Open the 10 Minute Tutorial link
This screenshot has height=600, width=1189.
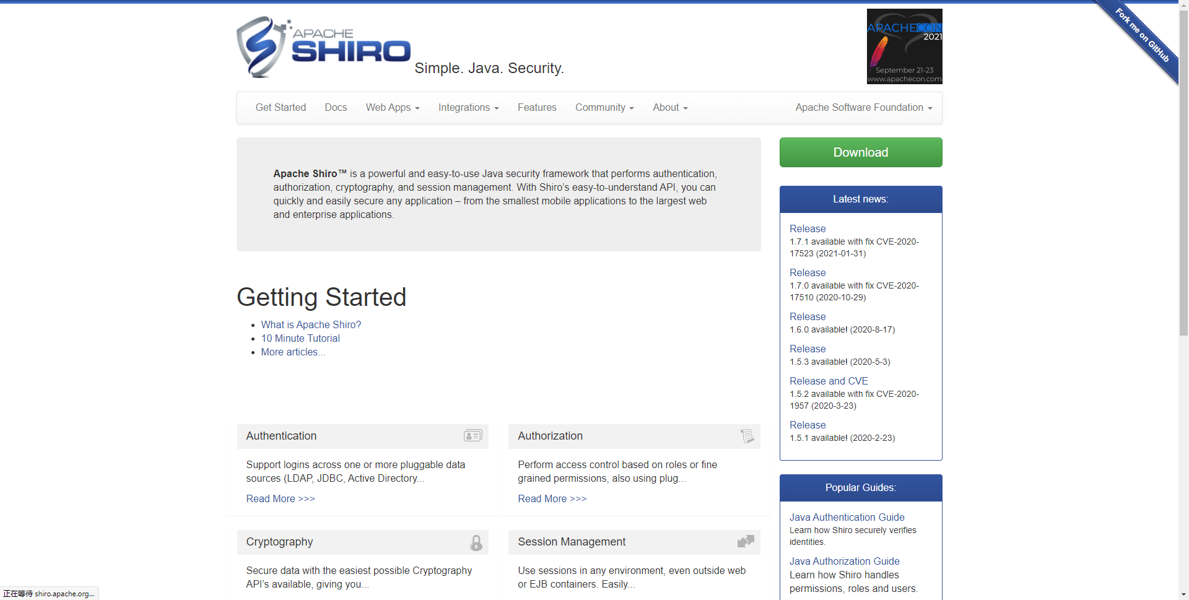coord(300,338)
